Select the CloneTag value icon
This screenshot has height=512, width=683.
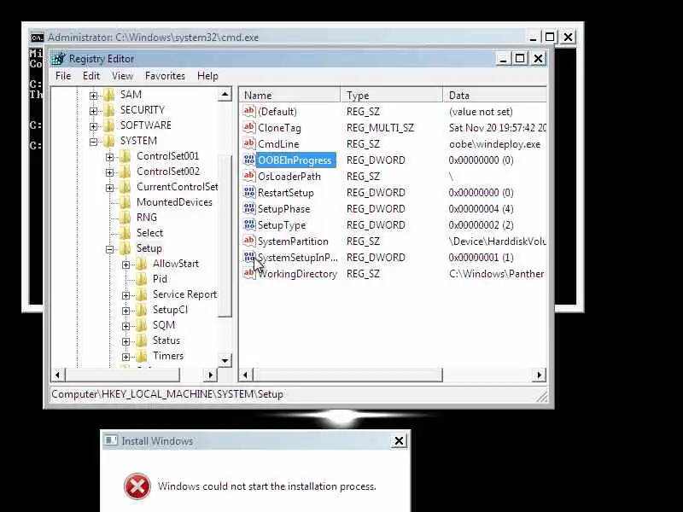[x=249, y=127]
